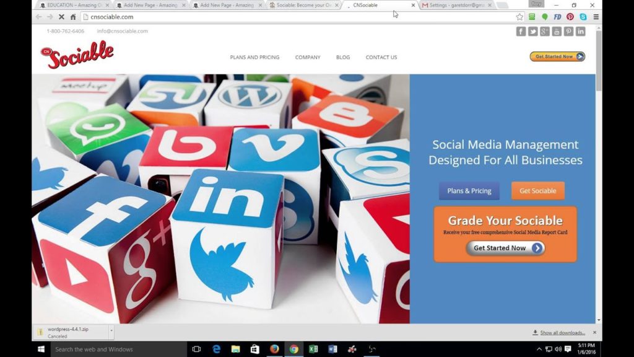Open the taskbar clock showing 5:11 PM
Screen dimensions: 634x357
(x=586, y=349)
